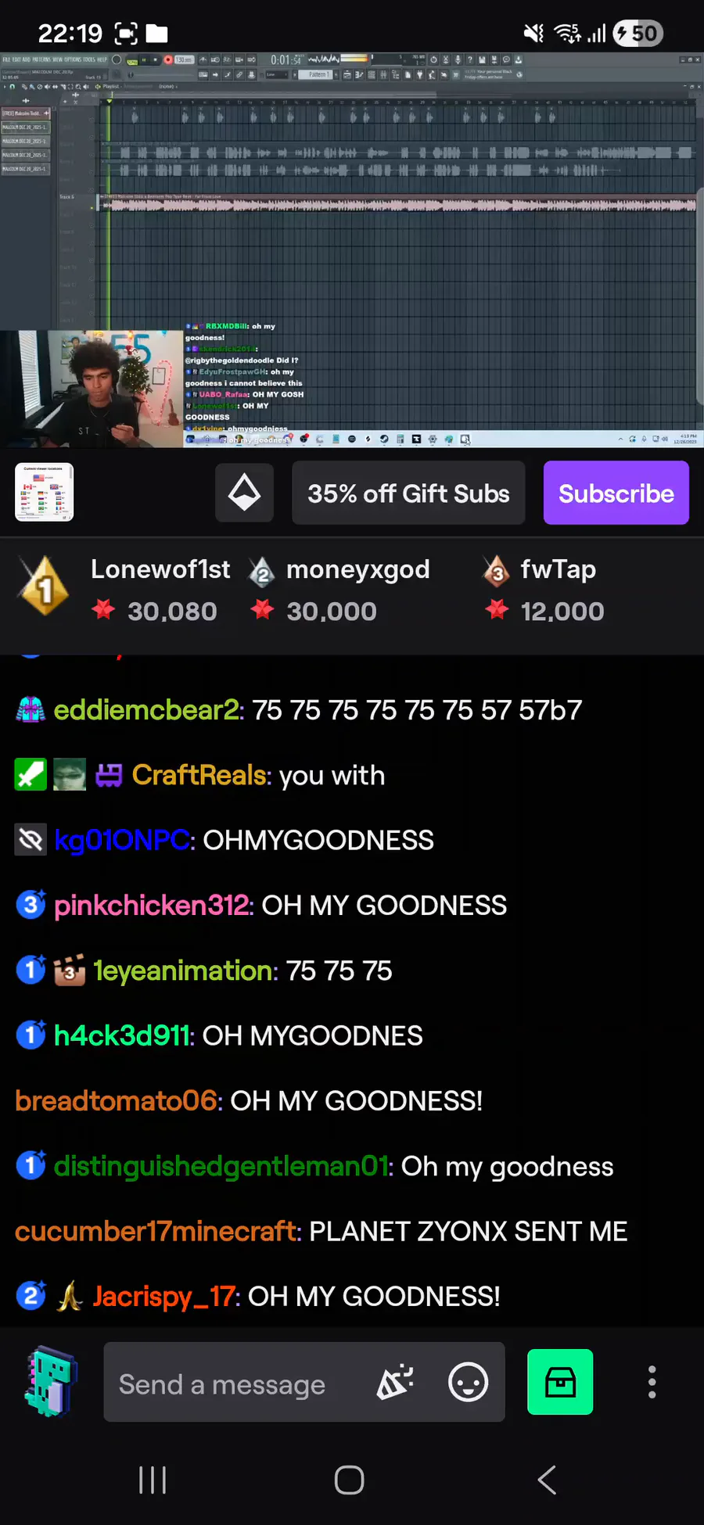The height and width of the screenshot is (1525, 704).
Task: Open the three-dot more options menu
Action: (x=652, y=1382)
